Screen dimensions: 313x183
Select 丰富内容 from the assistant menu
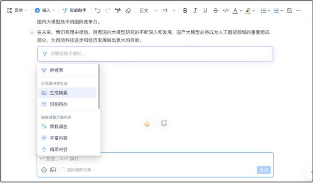[67, 138]
